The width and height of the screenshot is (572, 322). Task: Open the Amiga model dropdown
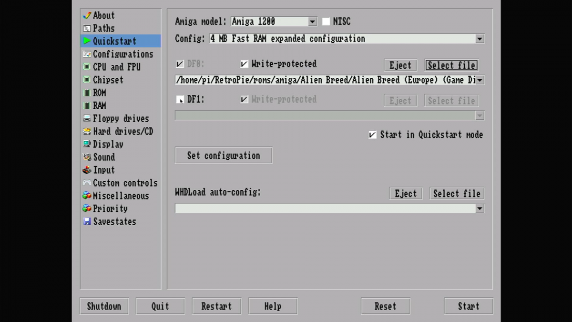(x=312, y=21)
